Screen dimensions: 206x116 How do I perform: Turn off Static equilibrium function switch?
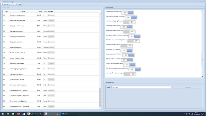(x=127, y=60)
